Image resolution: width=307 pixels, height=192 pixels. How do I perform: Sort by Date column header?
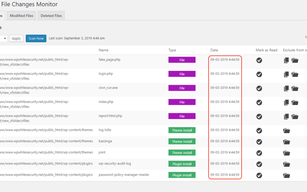(x=214, y=50)
